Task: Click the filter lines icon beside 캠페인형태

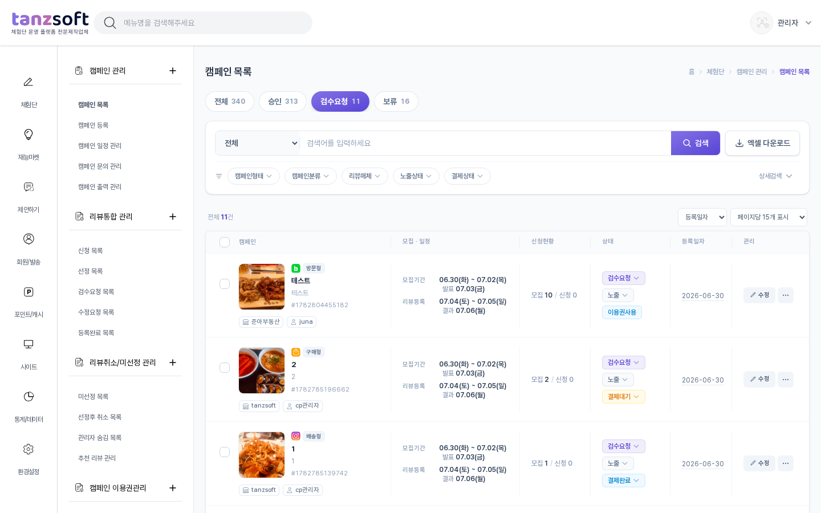Action: point(219,176)
